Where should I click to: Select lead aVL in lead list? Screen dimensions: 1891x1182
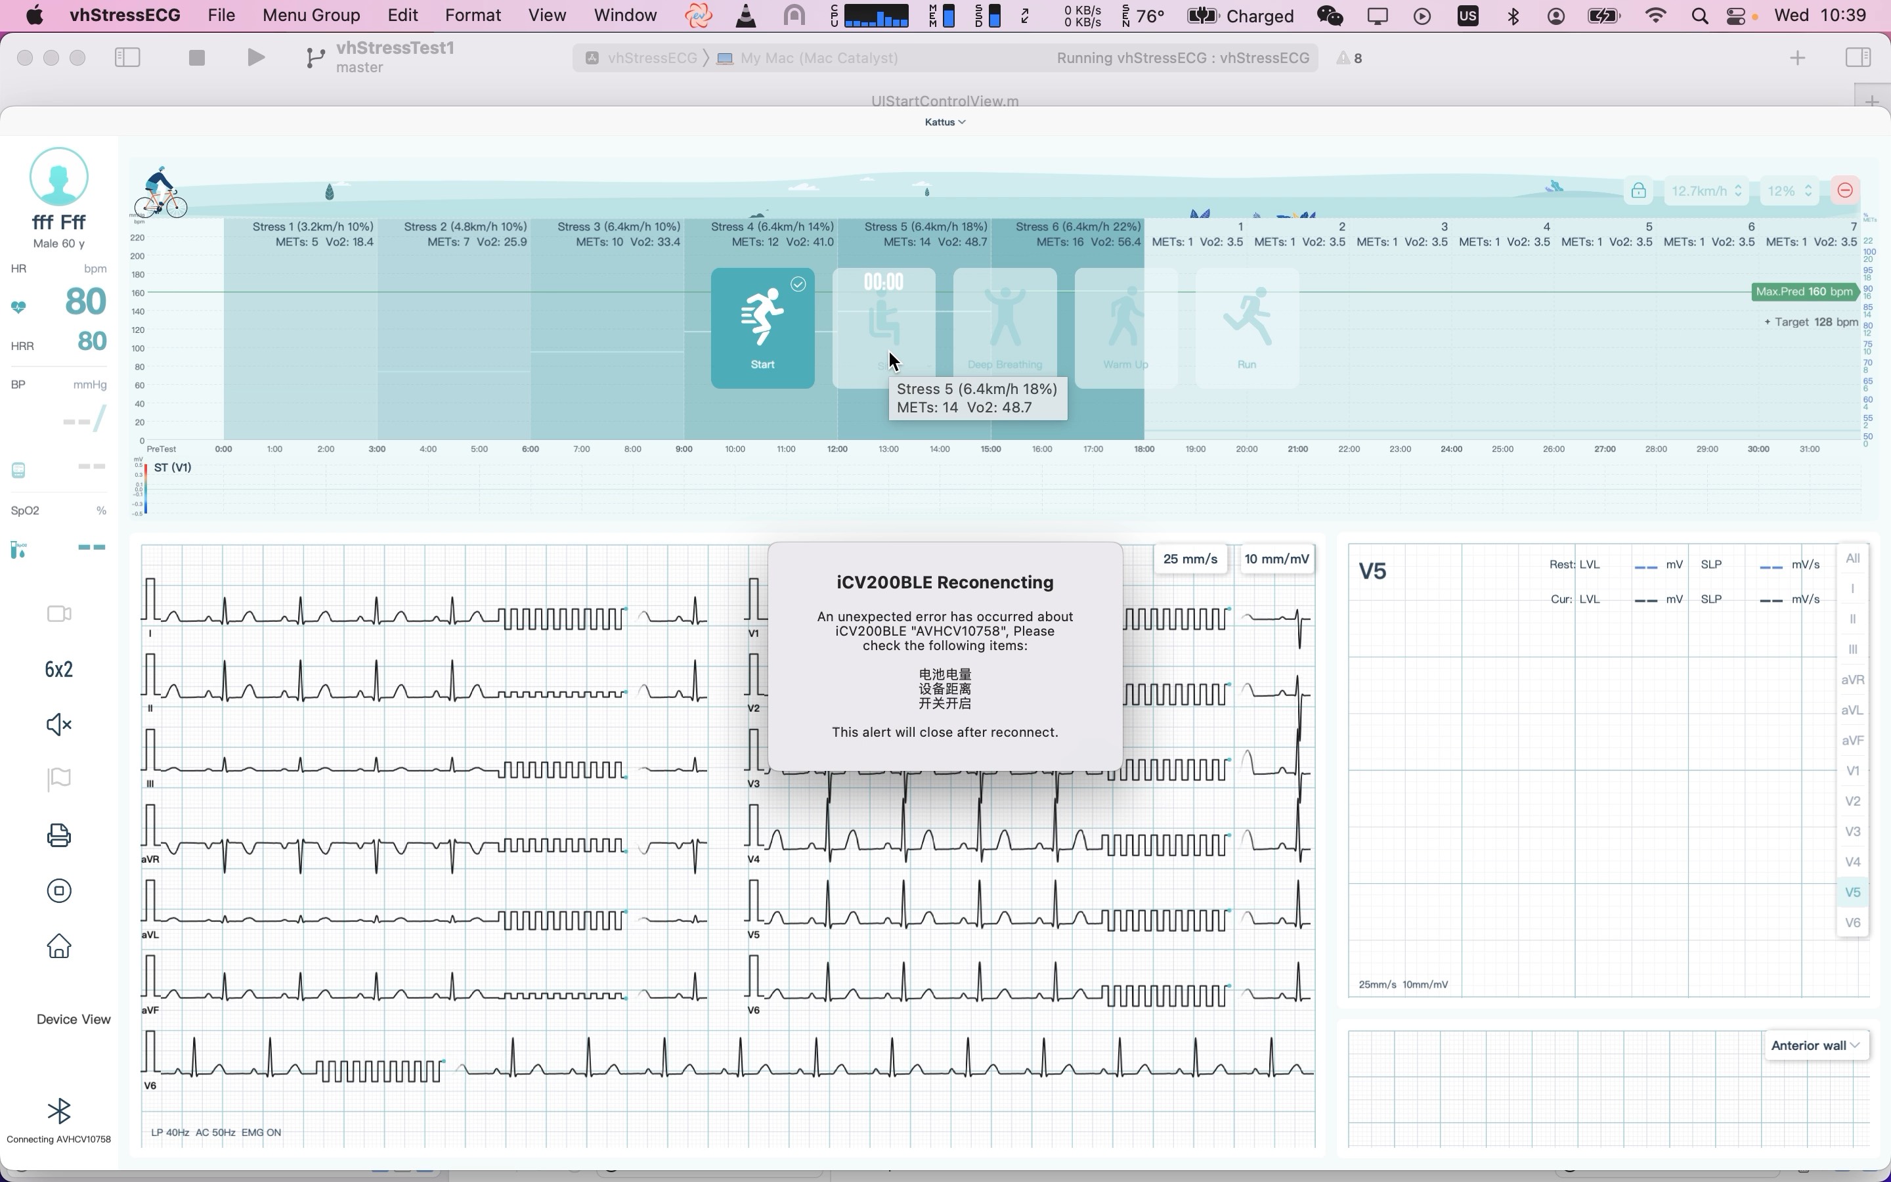[1853, 711]
